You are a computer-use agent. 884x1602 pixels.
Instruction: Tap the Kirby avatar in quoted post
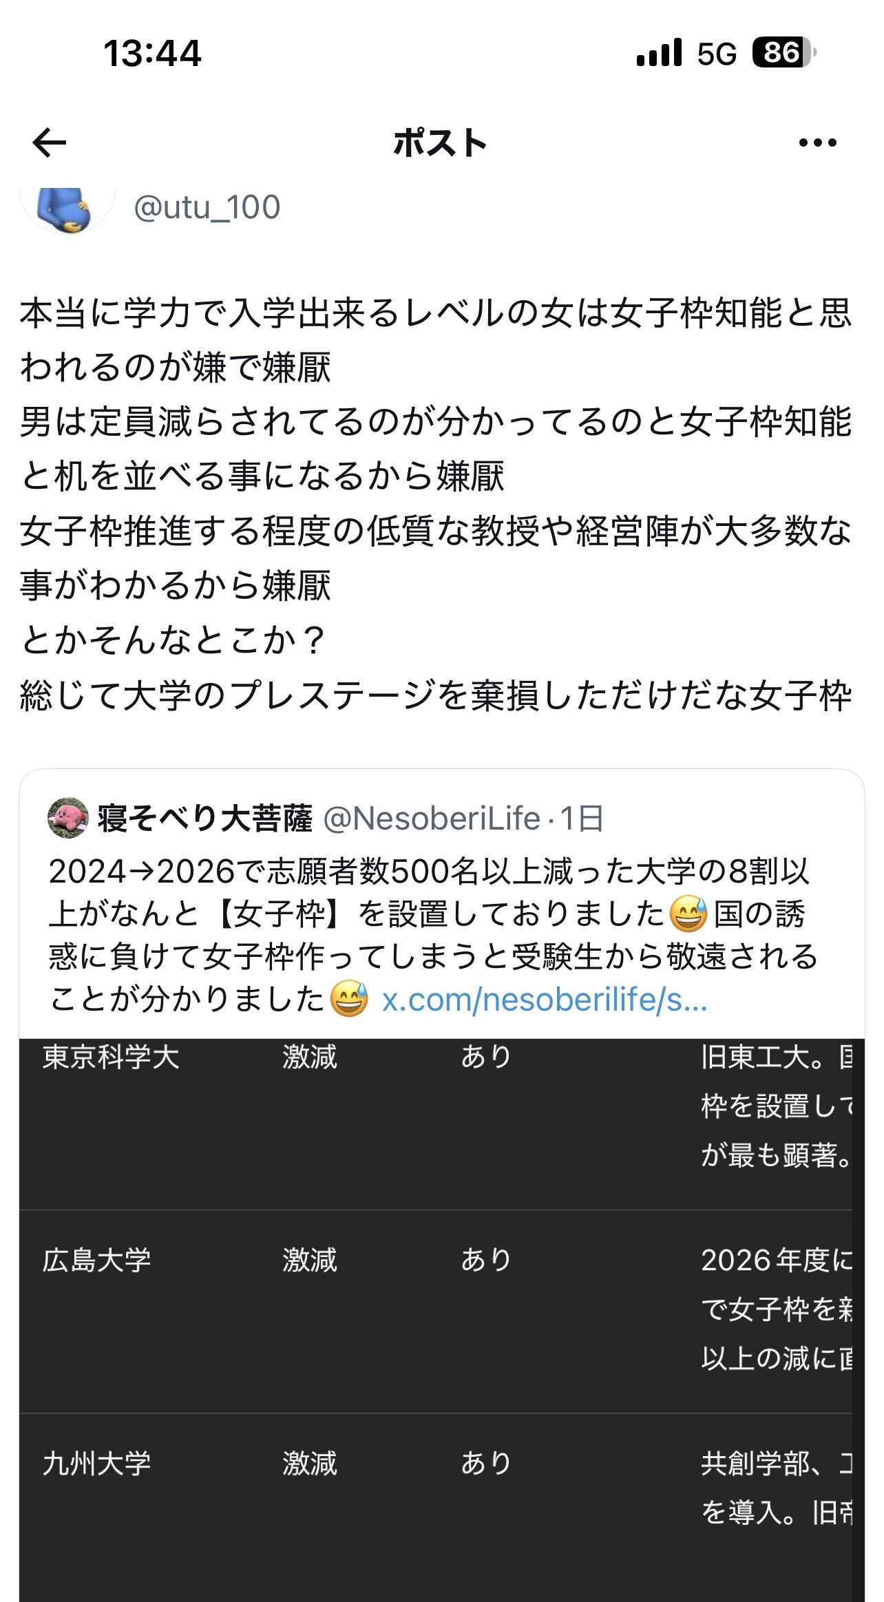click(67, 818)
